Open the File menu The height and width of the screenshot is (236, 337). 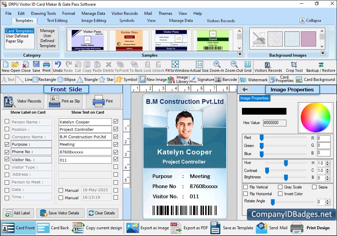click(x=8, y=13)
